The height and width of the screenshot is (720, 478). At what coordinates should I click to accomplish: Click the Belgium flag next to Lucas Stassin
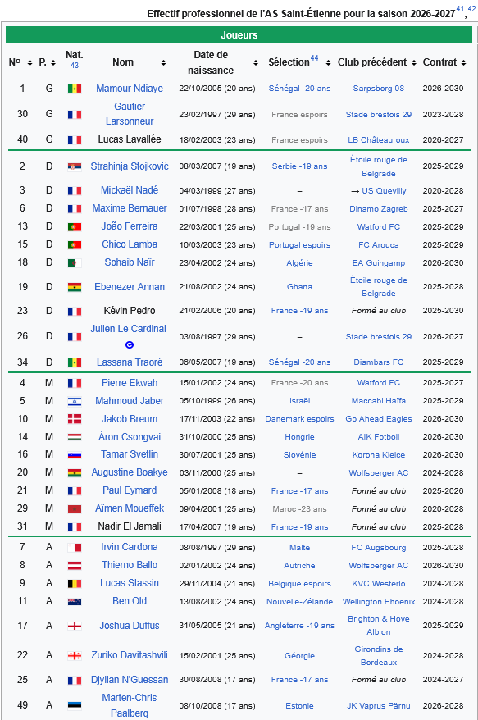point(75,584)
